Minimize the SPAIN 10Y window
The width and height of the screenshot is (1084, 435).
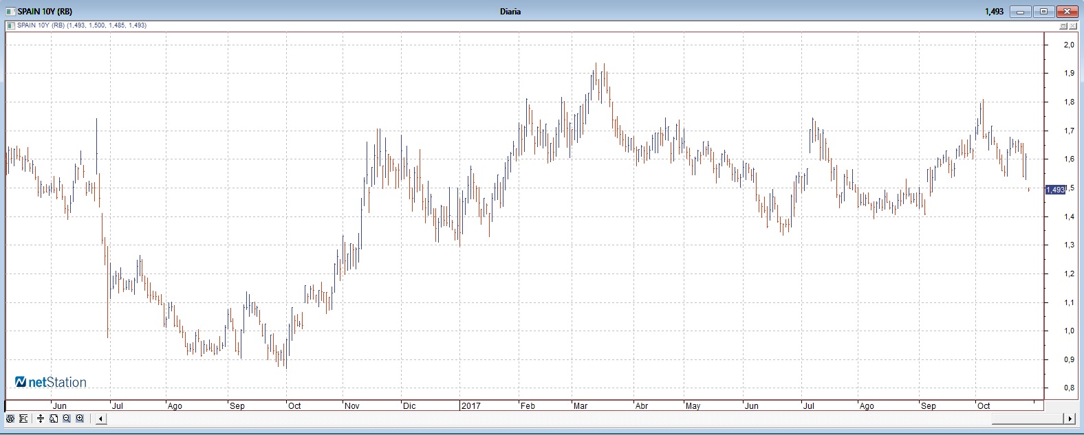click(x=1021, y=12)
